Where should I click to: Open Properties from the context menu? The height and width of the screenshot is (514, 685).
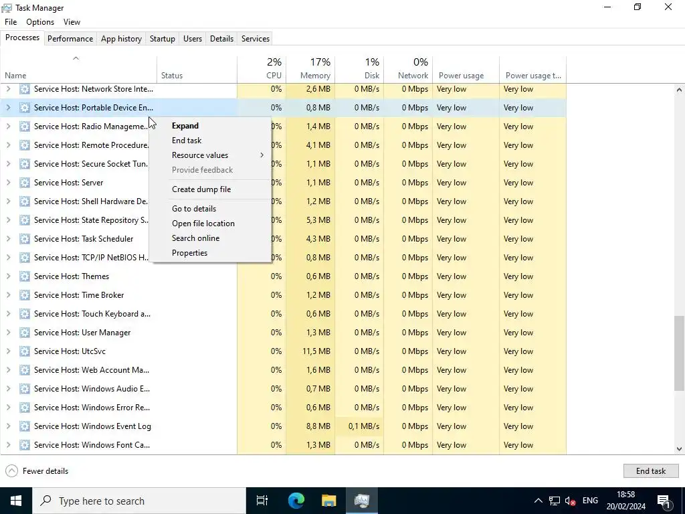click(x=210, y=253)
